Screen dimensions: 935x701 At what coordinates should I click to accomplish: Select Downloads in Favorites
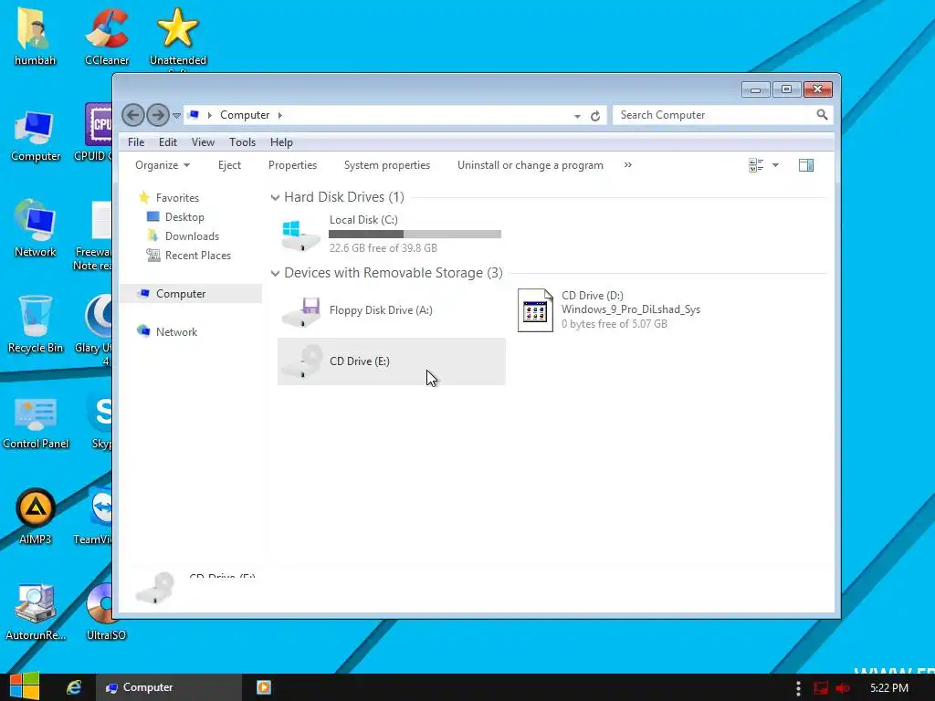[x=192, y=236]
